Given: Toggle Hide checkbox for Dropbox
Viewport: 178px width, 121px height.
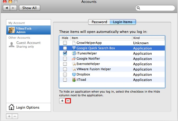Looking at the screenshot, I should point(65,74).
